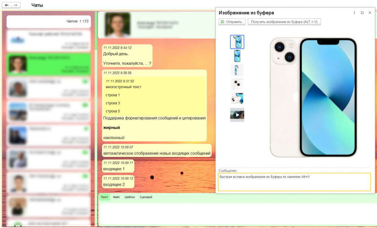The image size is (377, 228).
Task: Select the thumbnail showing the phone side view
Action: (237, 70)
